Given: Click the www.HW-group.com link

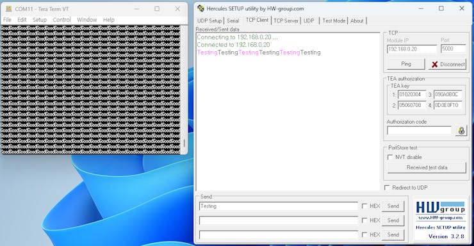Looking at the screenshot, I should (x=441, y=218).
